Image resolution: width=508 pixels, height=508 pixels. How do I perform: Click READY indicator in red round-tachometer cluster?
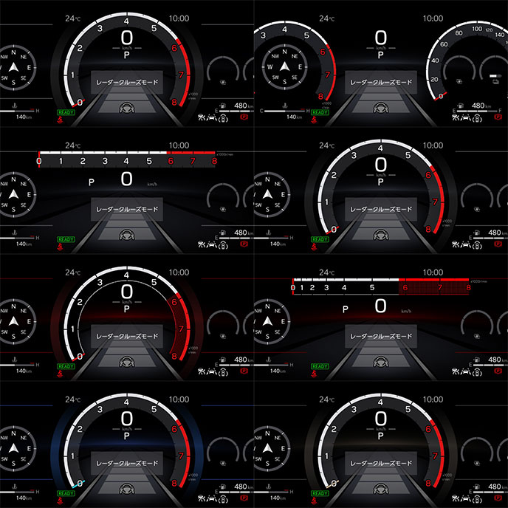(x=66, y=366)
